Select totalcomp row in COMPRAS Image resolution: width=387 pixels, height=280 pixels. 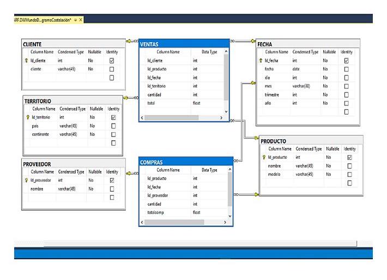click(x=184, y=212)
